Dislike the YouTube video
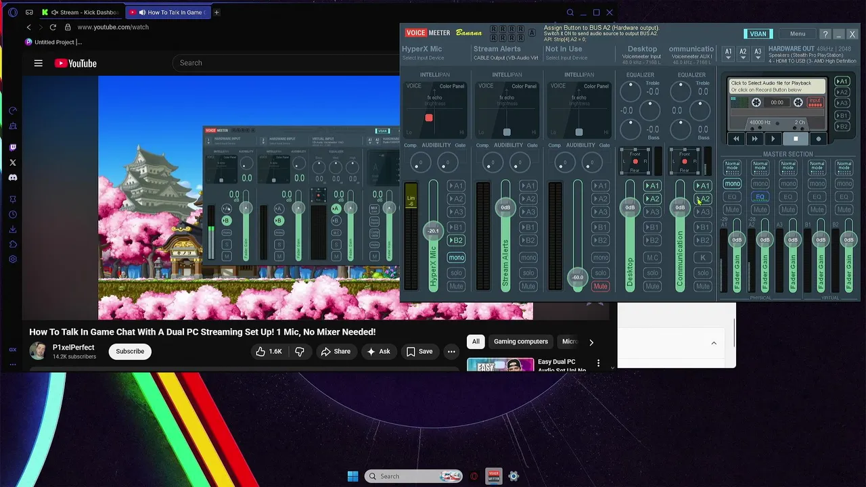 (300, 352)
